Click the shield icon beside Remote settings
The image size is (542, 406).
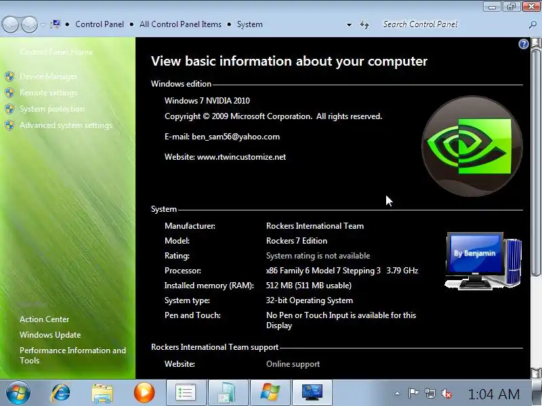click(9, 93)
